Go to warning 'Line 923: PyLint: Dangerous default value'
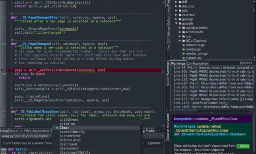 (x=213, y=99)
